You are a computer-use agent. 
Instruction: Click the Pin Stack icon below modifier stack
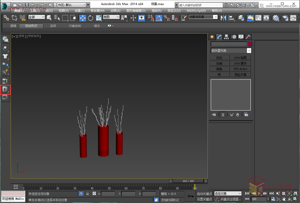214,115
